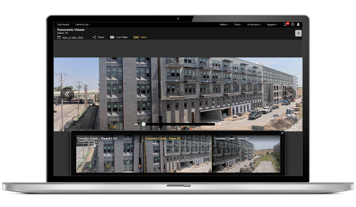Screen dimensions: 356x207
Task: Select the Pano view label
Action: click(x=143, y=37)
